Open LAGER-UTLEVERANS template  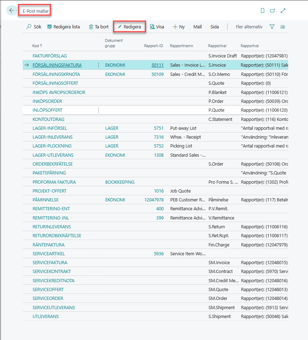click(53, 155)
